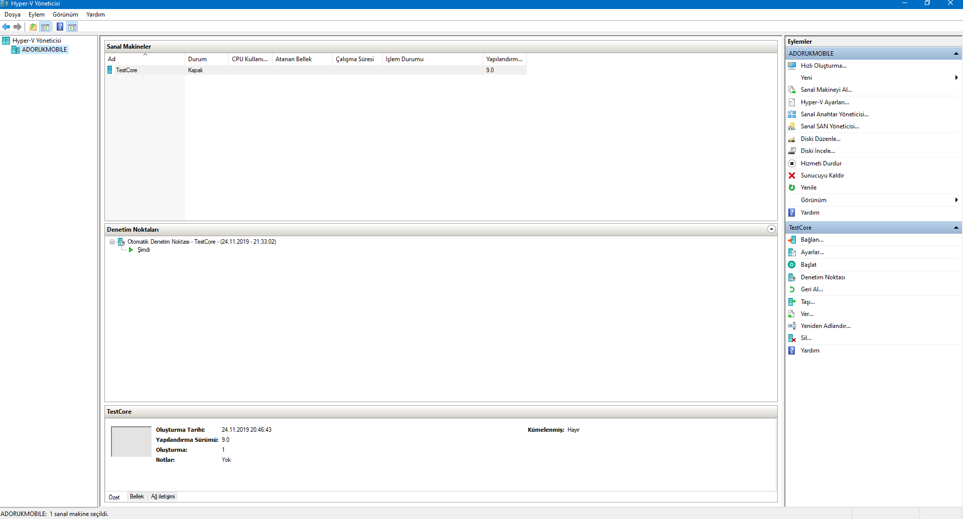This screenshot has width=963, height=519.
Task: Switch to the Ağ iletişimi tab
Action: (163, 496)
